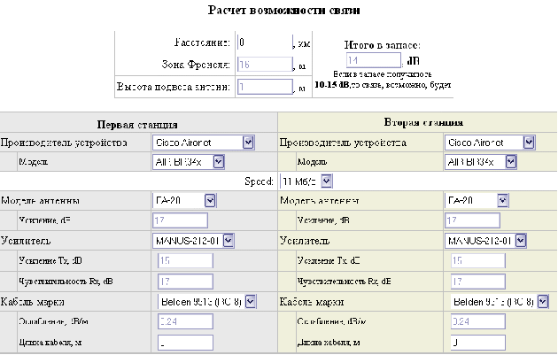Click the Первая станция heading
The width and height of the screenshot is (558, 355).
pyautogui.click(x=137, y=125)
